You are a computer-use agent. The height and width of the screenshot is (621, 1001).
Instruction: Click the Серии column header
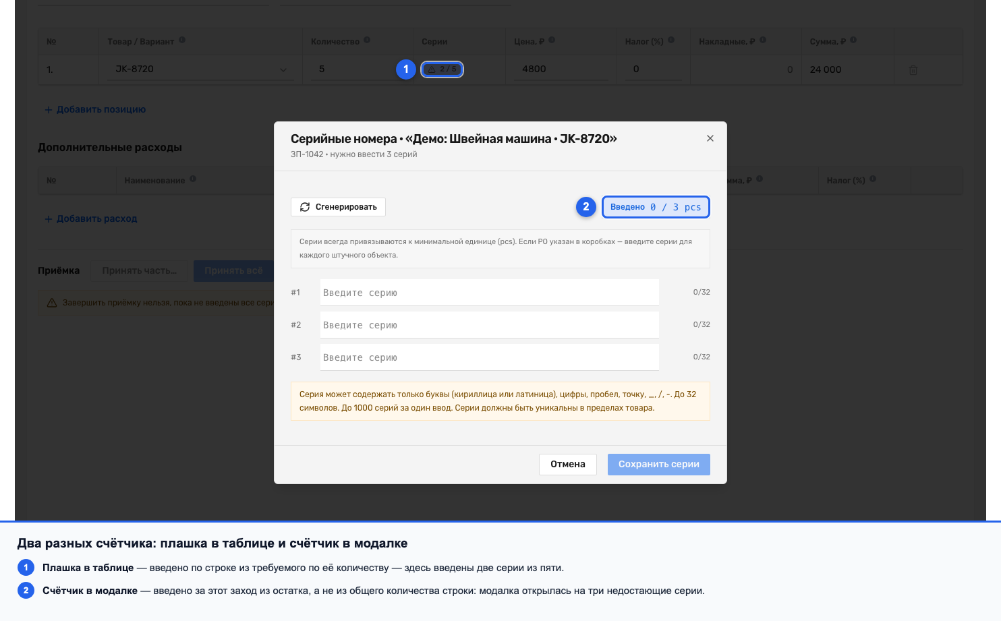pos(434,41)
